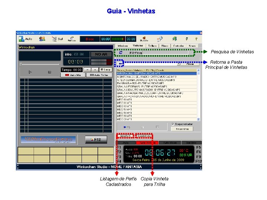Image resolution: width=267 pixels, height=200 pixels.
Task: Switch to the Conteúdo tab
Action: coord(178,46)
